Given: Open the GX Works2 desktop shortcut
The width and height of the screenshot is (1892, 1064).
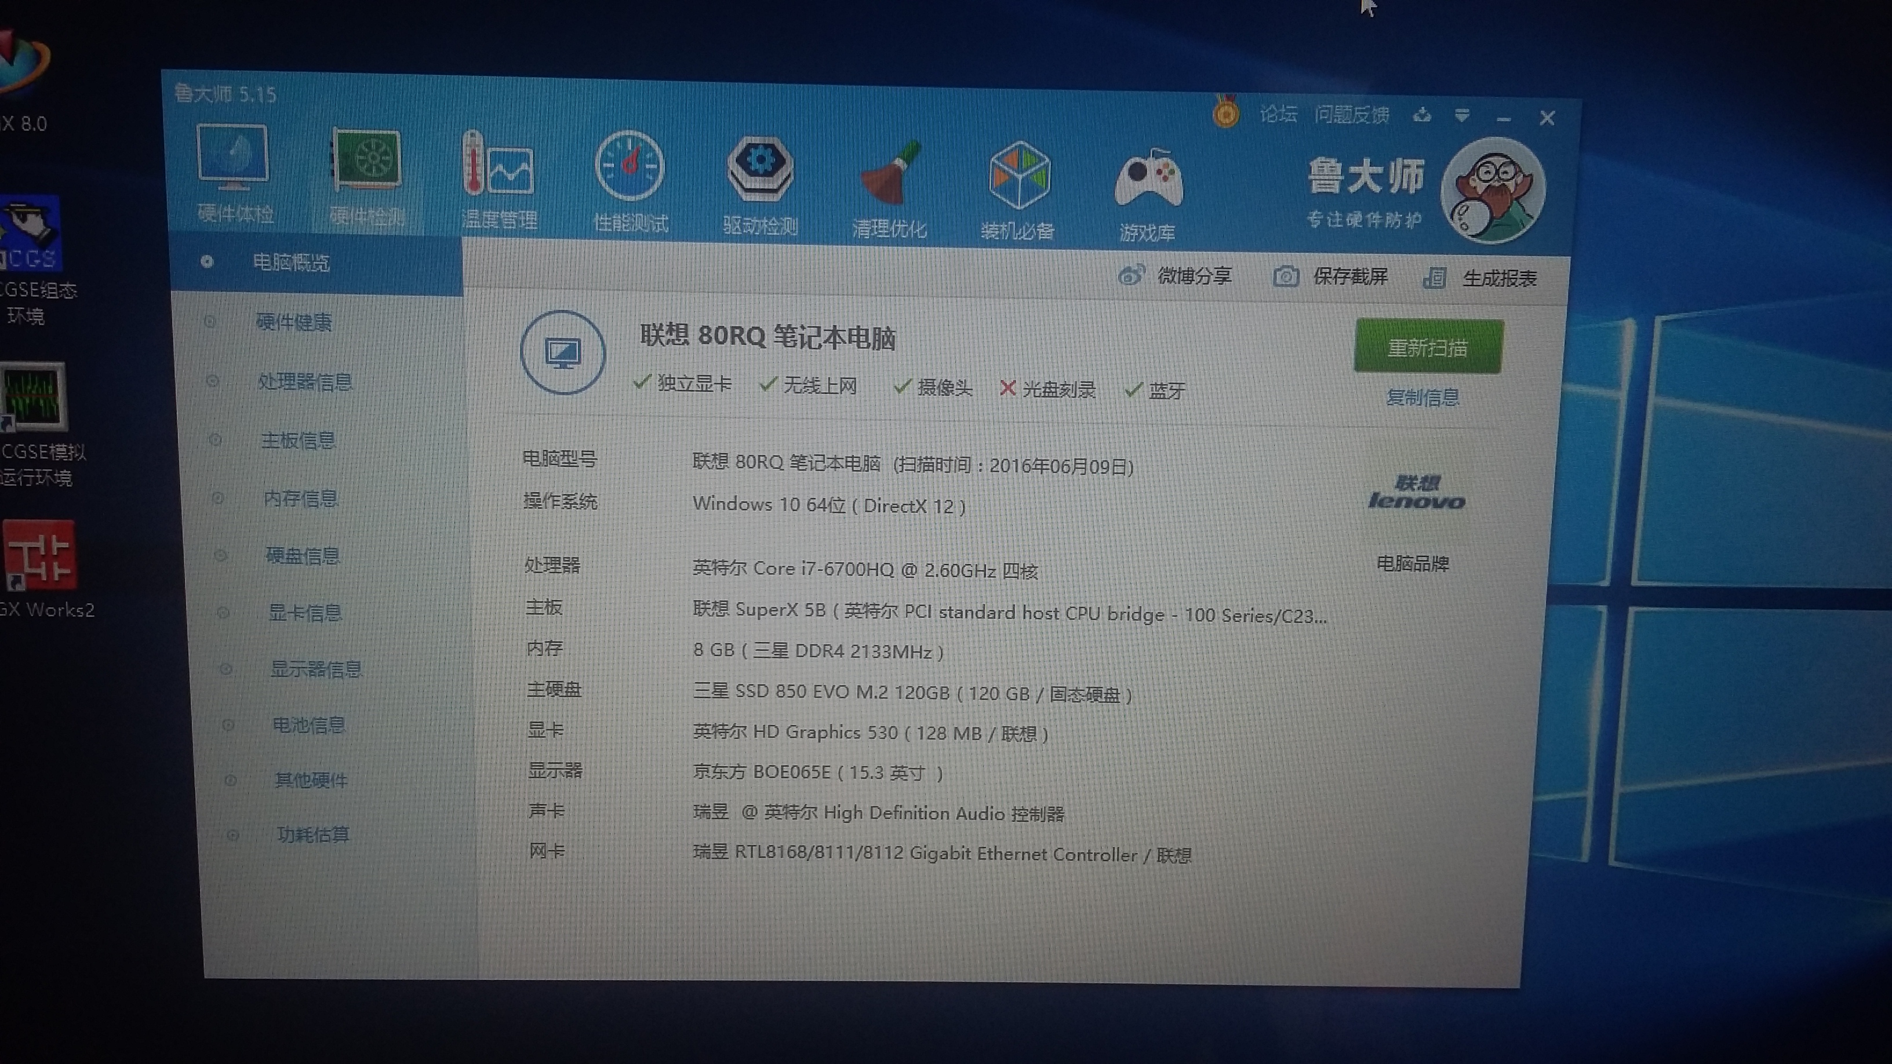Looking at the screenshot, I should coord(44,569).
